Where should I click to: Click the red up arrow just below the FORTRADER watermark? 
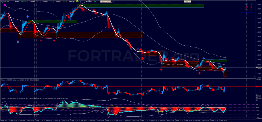pos(143,59)
